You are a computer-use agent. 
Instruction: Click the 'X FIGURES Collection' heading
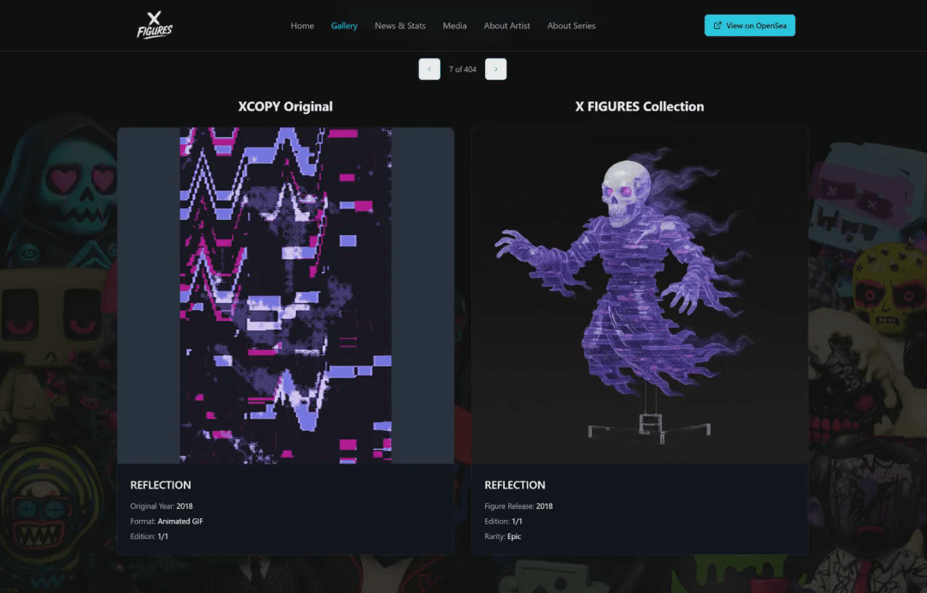point(639,106)
